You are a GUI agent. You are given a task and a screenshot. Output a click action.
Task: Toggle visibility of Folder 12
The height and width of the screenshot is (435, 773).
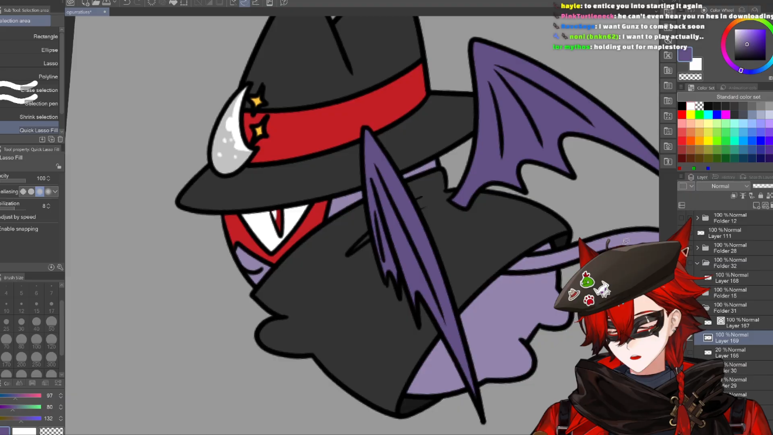tap(682, 218)
